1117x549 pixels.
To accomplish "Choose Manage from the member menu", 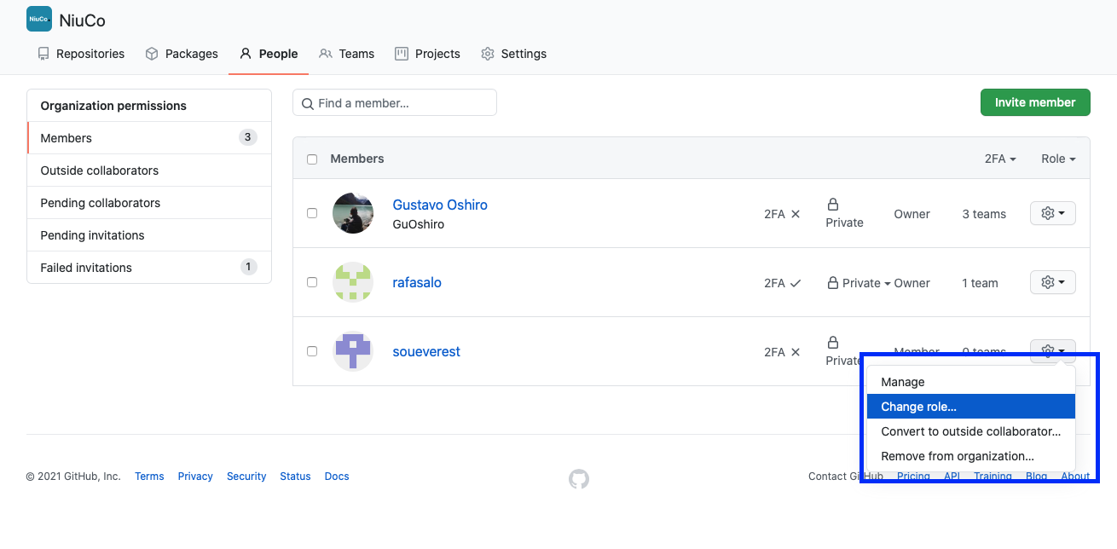I will pos(971,382).
